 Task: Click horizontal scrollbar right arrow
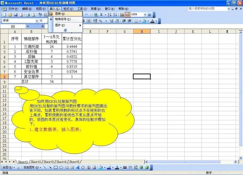click(x=236, y=162)
